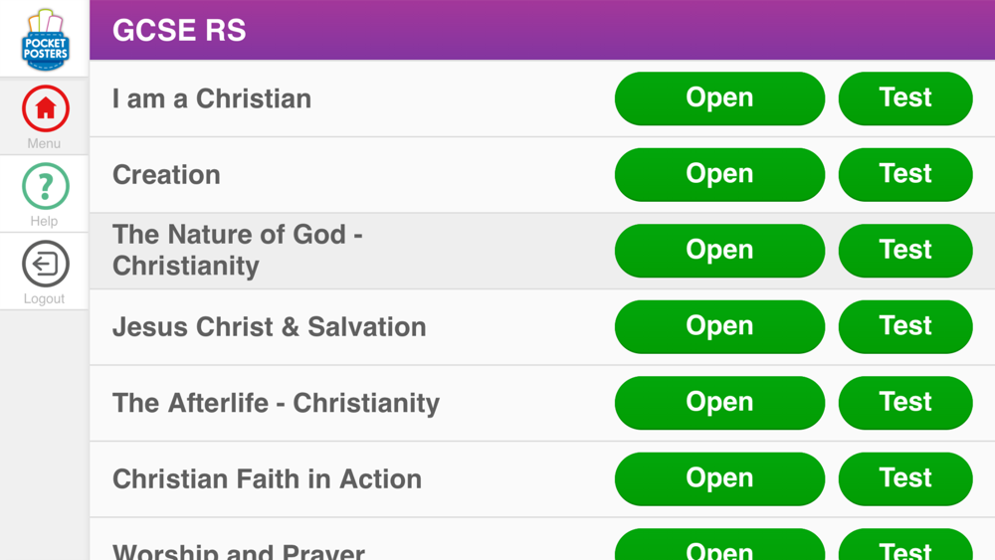This screenshot has width=995, height=560.
Task: Go to the Home menu icon
Action: tap(45, 108)
